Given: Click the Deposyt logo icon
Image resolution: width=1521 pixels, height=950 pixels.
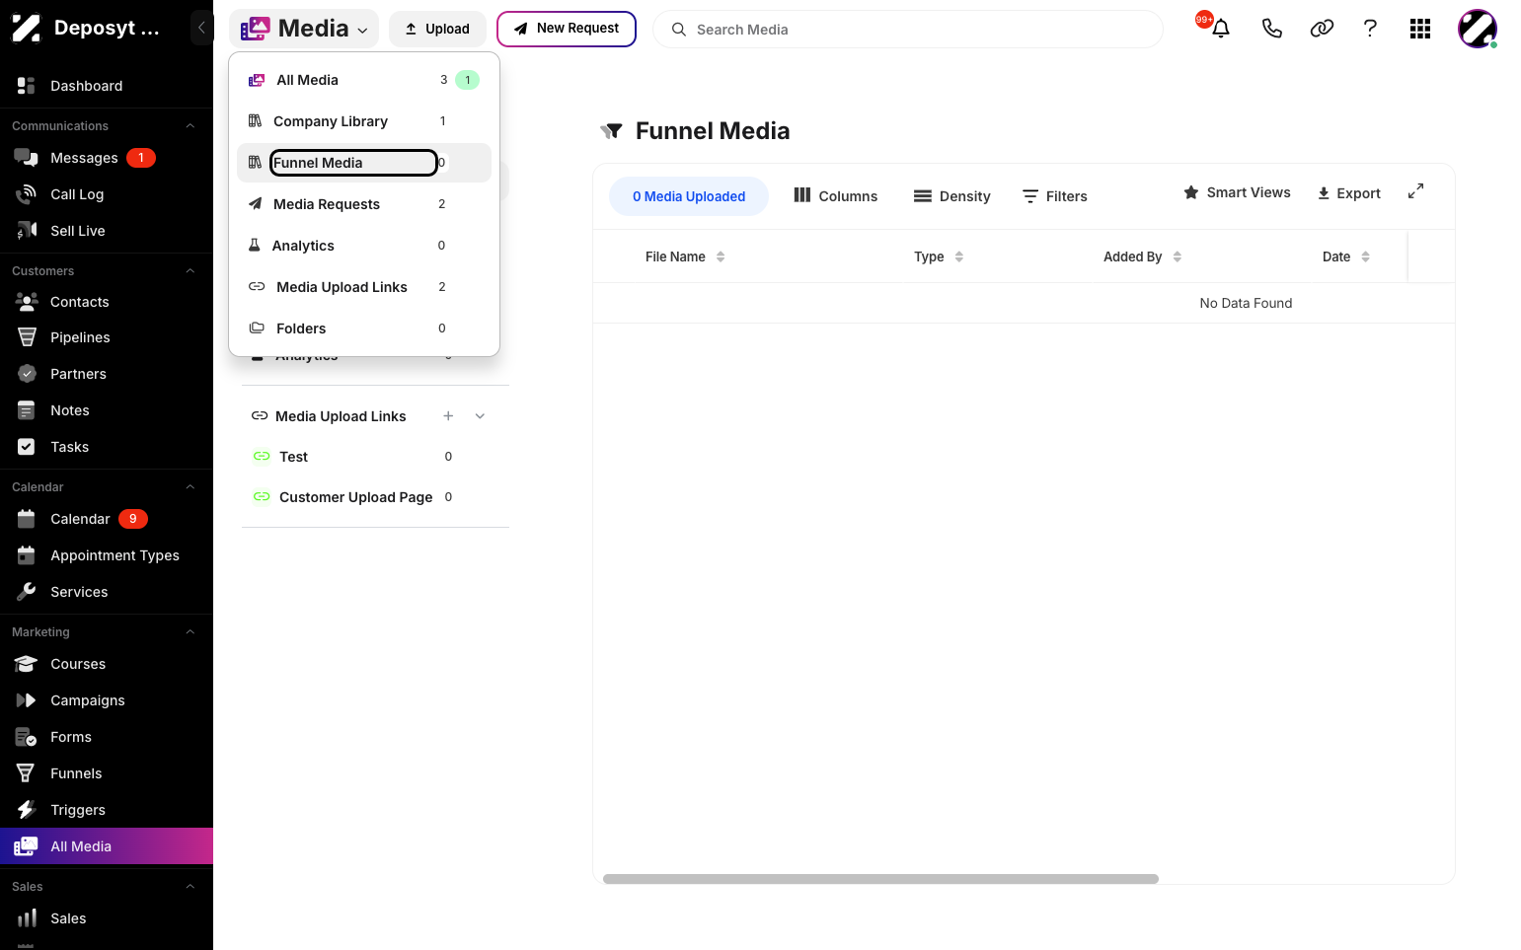Looking at the screenshot, I should [x=26, y=29].
